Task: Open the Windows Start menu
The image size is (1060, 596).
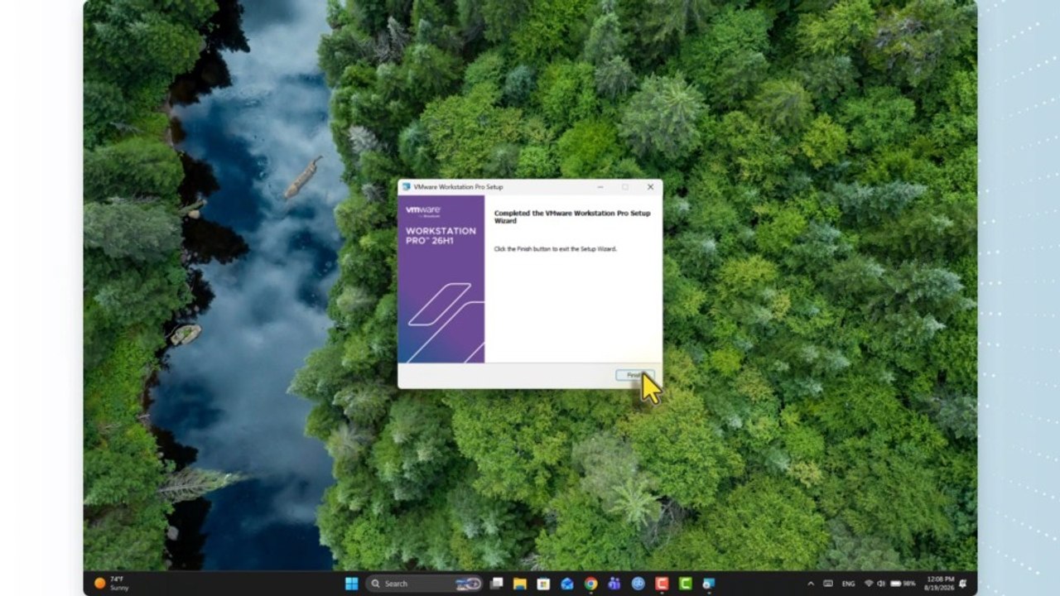Action: tap(351, 584)
